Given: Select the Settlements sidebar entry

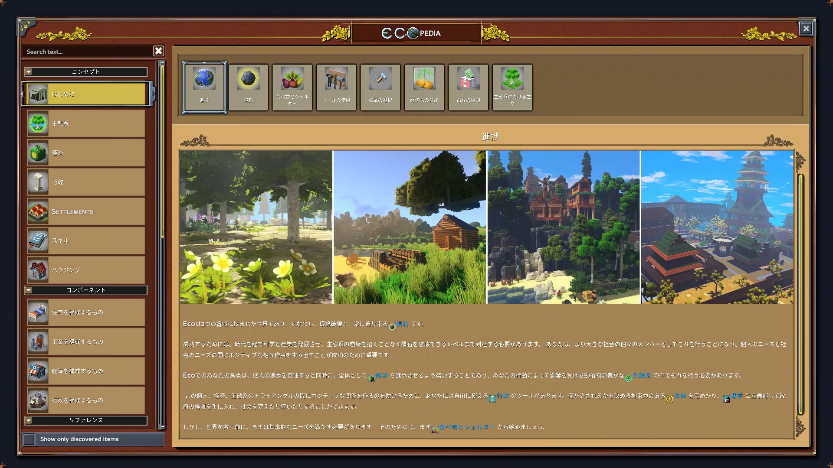Looking at the screenshot, I should click(x=86, y=211).
